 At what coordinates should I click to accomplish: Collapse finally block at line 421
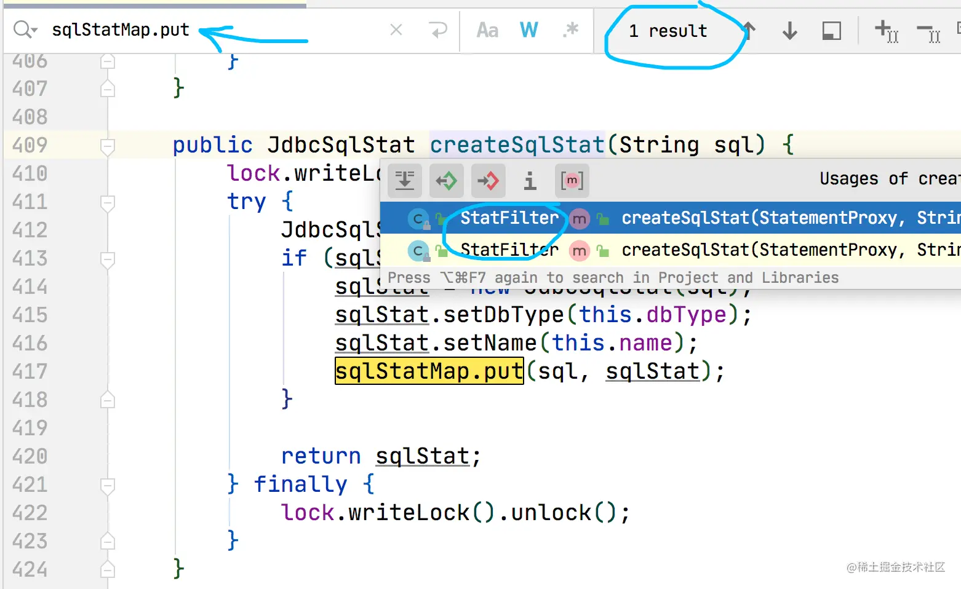[x=108, y=486]
